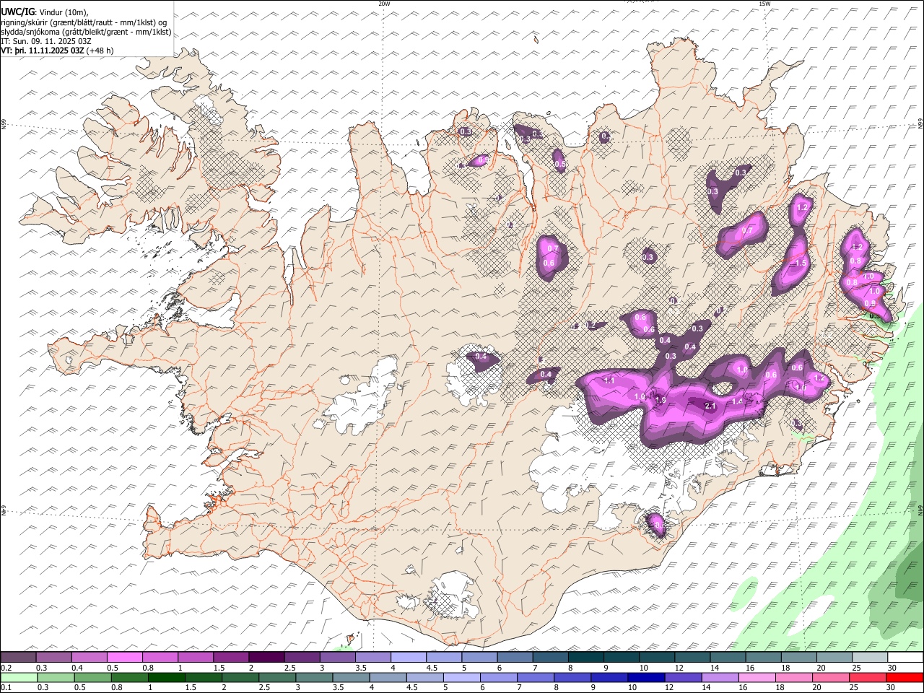Click the light grey swatch between 25 and 30
The height and width of the screenshot is (693, 924).
pos(870,658)
